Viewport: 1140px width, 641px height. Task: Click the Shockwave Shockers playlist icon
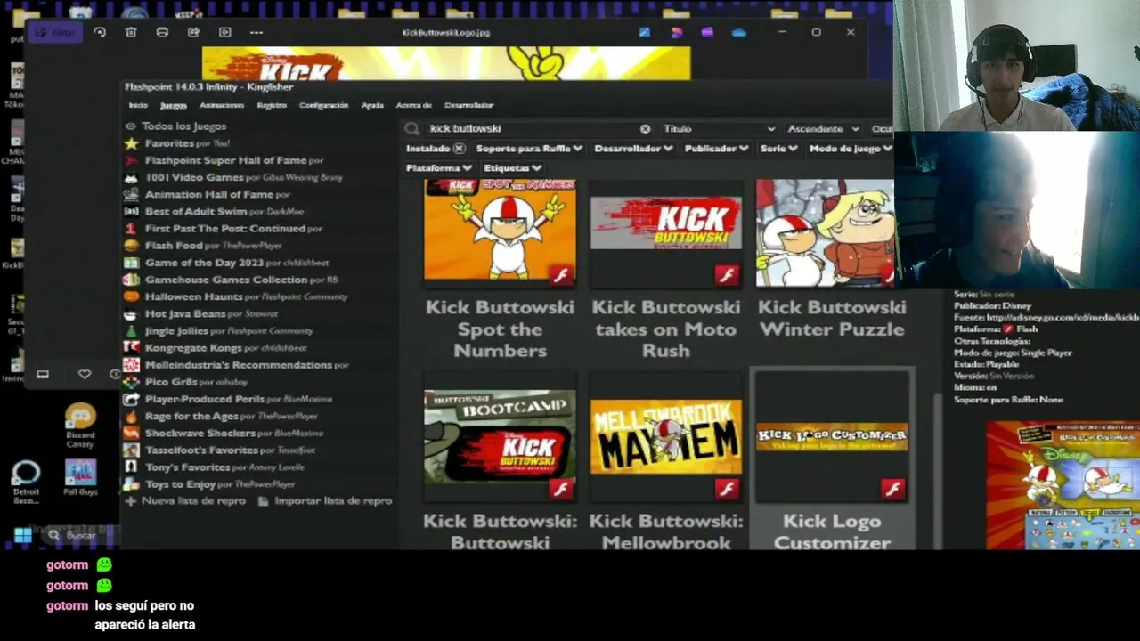pyautogui.click(x=131, y=433)
